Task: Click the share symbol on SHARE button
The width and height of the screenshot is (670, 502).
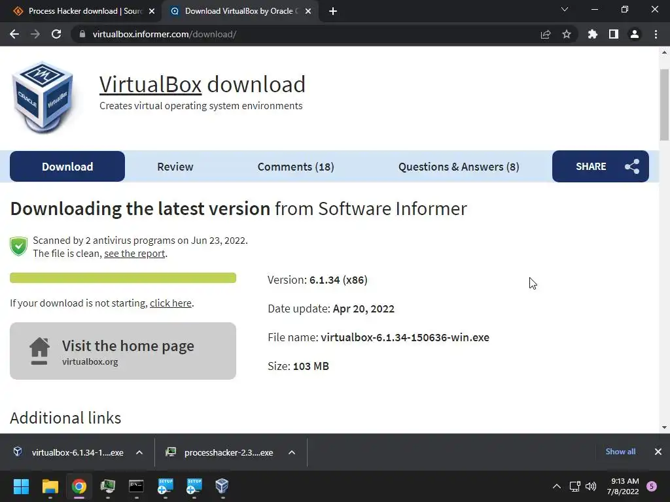Action: click(632, 167)
